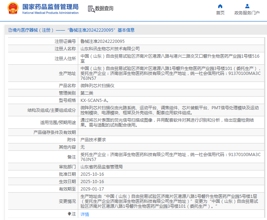This screenshot has height=220, width=267.
Task: Click the bullet icon beside 注
Action: [69, 214]
